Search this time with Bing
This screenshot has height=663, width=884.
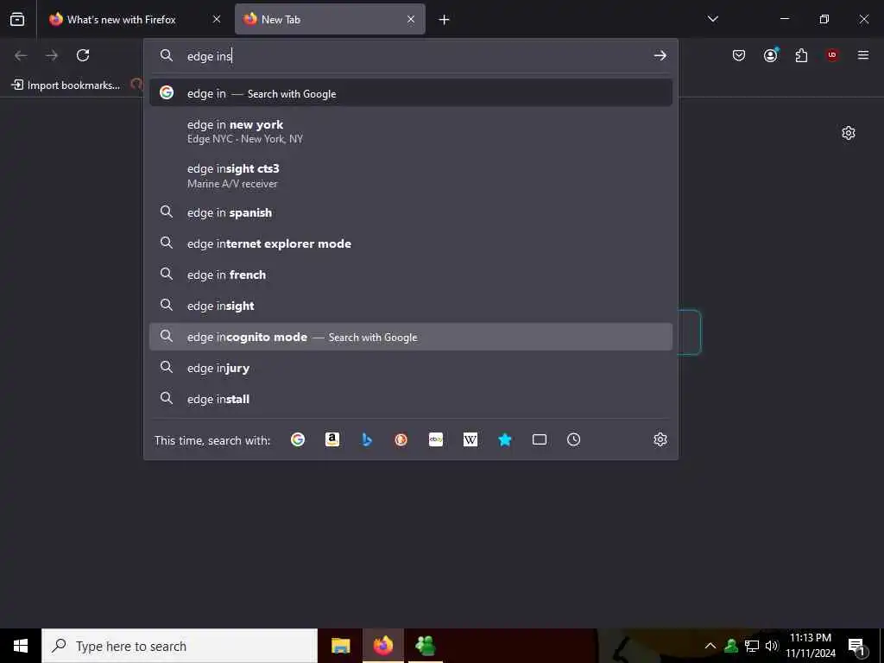click(x=367, y=439)
